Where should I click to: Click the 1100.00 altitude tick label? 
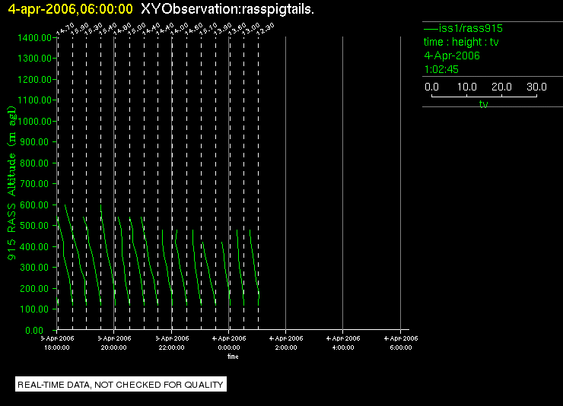[34, 100]
